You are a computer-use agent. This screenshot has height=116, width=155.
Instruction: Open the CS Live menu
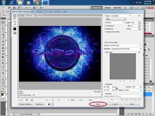click(135, 8)
